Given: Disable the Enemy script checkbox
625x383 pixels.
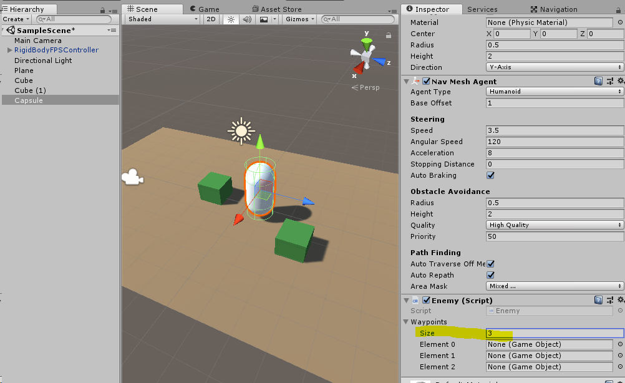Looking at the screenshot, I should pyautogui.click(x=426, y=301).
